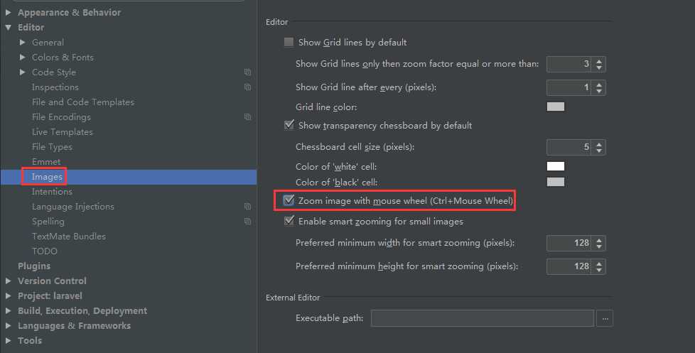Pick the Grid line color swatch
695x353 pixels.
click(x=555, y=107)
